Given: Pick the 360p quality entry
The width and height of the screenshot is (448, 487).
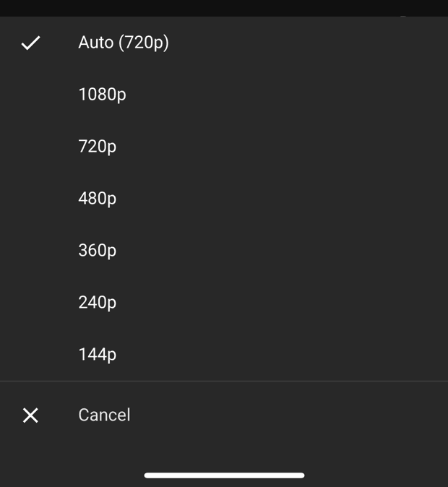Looking at the screenshot, I should point(97,251).
